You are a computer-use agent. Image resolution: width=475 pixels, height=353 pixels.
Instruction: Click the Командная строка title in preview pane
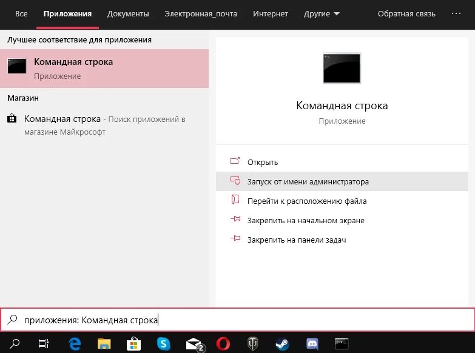(342, 106)
